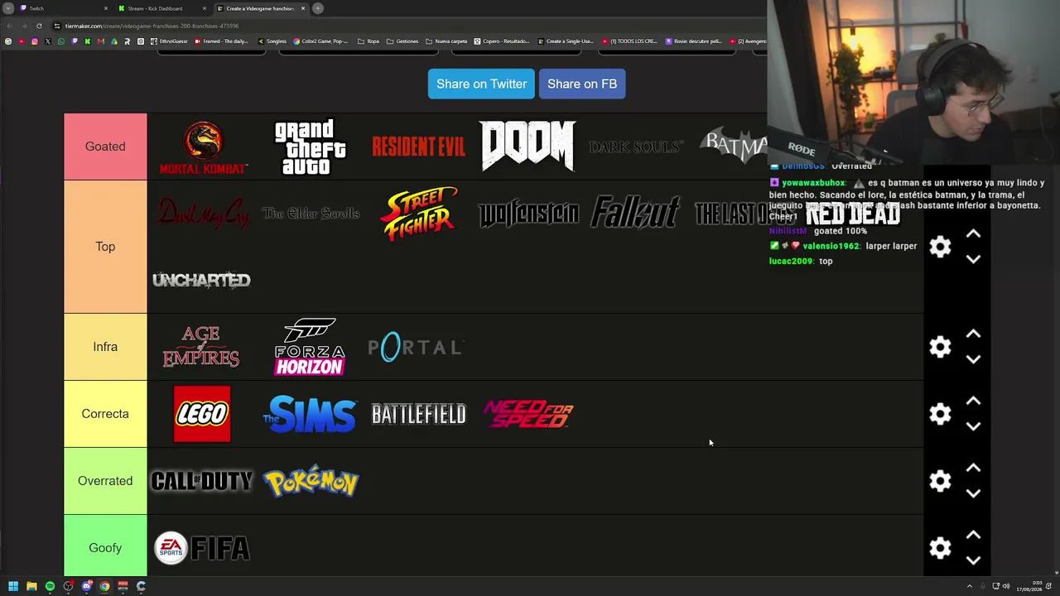Open a new browser tab

[318, 8]
